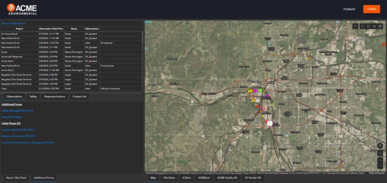Open the ACME Facility 3D tab
The image size is (387, 183).
click(227, 178)
